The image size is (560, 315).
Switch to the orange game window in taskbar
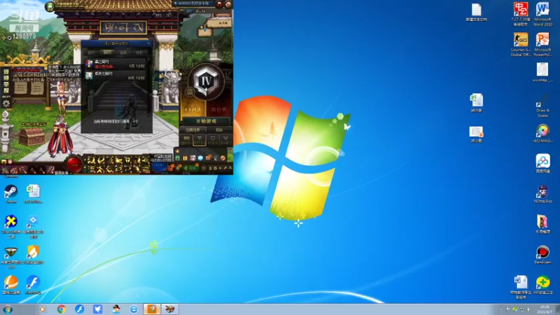[x=152, y=309]
